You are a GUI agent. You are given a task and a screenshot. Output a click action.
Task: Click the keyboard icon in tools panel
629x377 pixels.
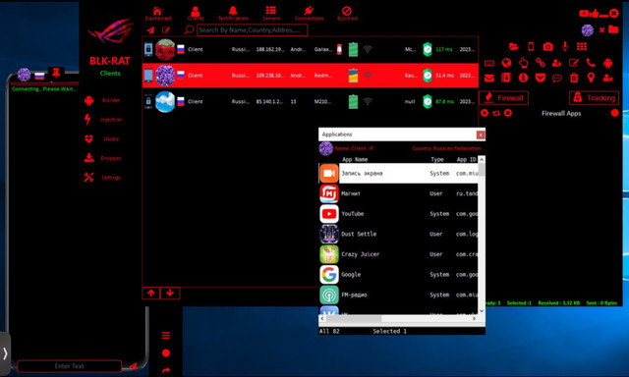[x=489, y=63]
